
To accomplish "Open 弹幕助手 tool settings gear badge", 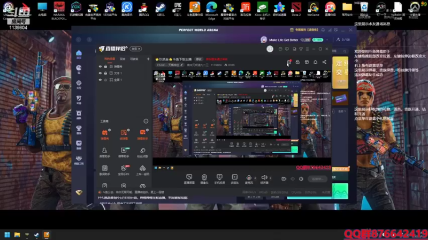I will [x=147, y=130].
